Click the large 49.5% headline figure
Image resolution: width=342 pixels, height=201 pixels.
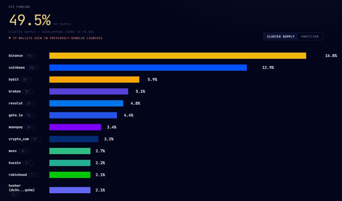tap(30, 20)
